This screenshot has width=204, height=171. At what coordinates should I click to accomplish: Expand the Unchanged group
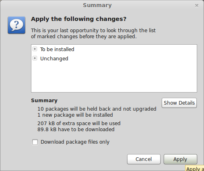(35, 58)
